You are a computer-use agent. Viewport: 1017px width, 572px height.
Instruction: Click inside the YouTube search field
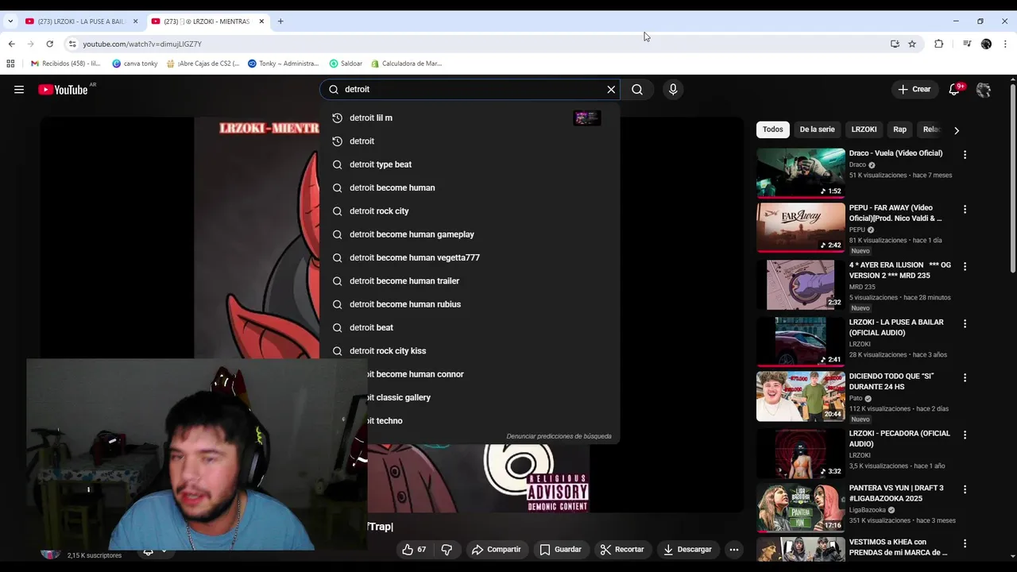(x=469, y=90)
